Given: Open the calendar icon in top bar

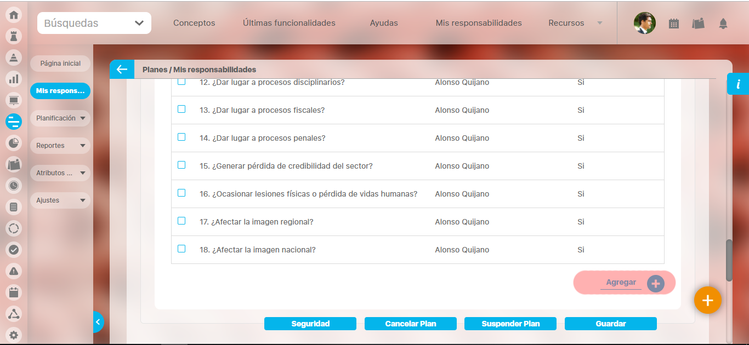Looking at the screenshot, I should (674, 24).
